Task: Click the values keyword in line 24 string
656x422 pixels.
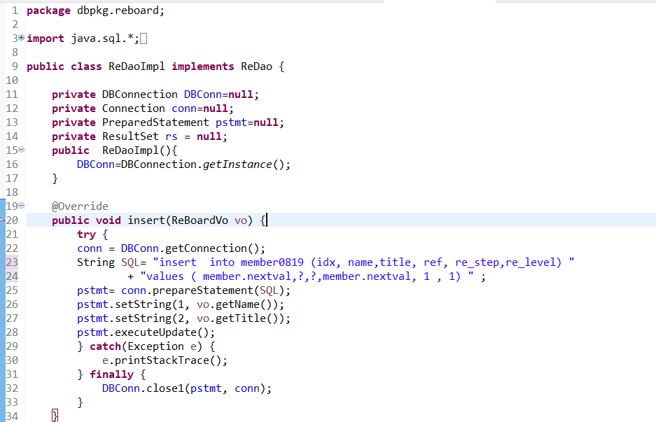Action: [x=165, y=276]
